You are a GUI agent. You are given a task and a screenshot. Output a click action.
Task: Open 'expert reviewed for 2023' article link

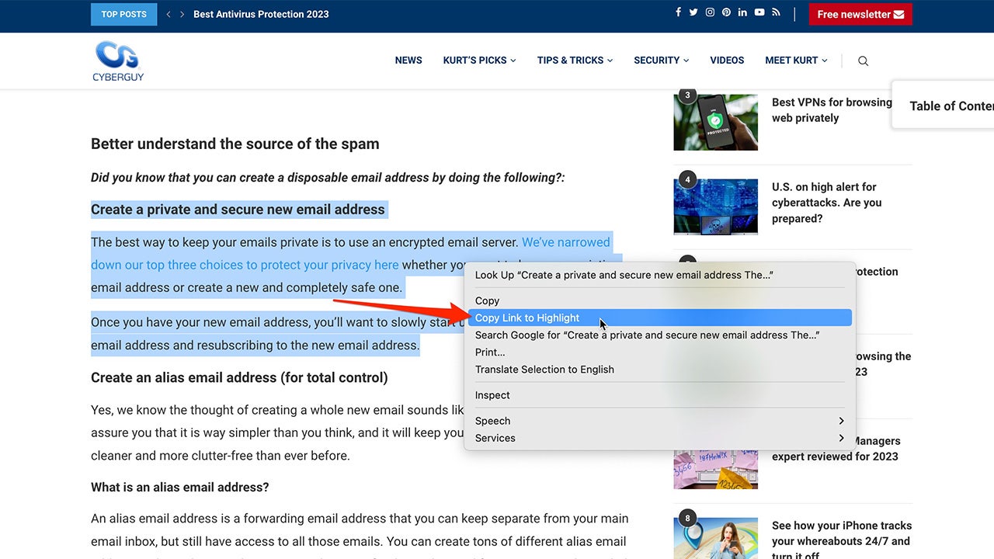point(835,456)
